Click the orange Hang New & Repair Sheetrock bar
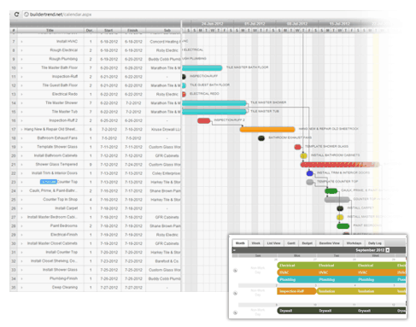The image size is (416, 327). coord(267,130)
